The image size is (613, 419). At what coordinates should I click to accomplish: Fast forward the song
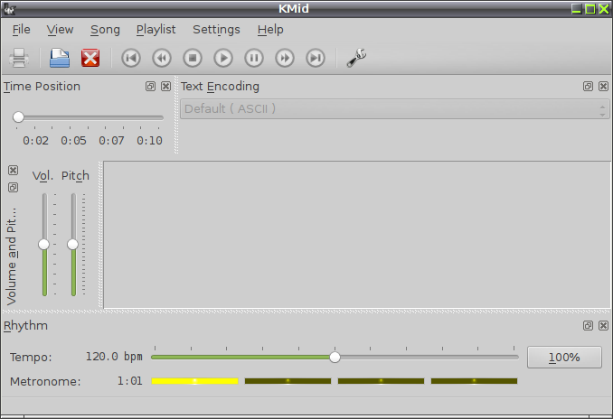(285, 58)
